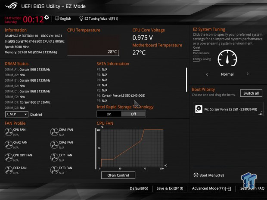Click the EXT2 FAN profile icon
This screenshot has width=267, height=200.
tap(9, 170)
